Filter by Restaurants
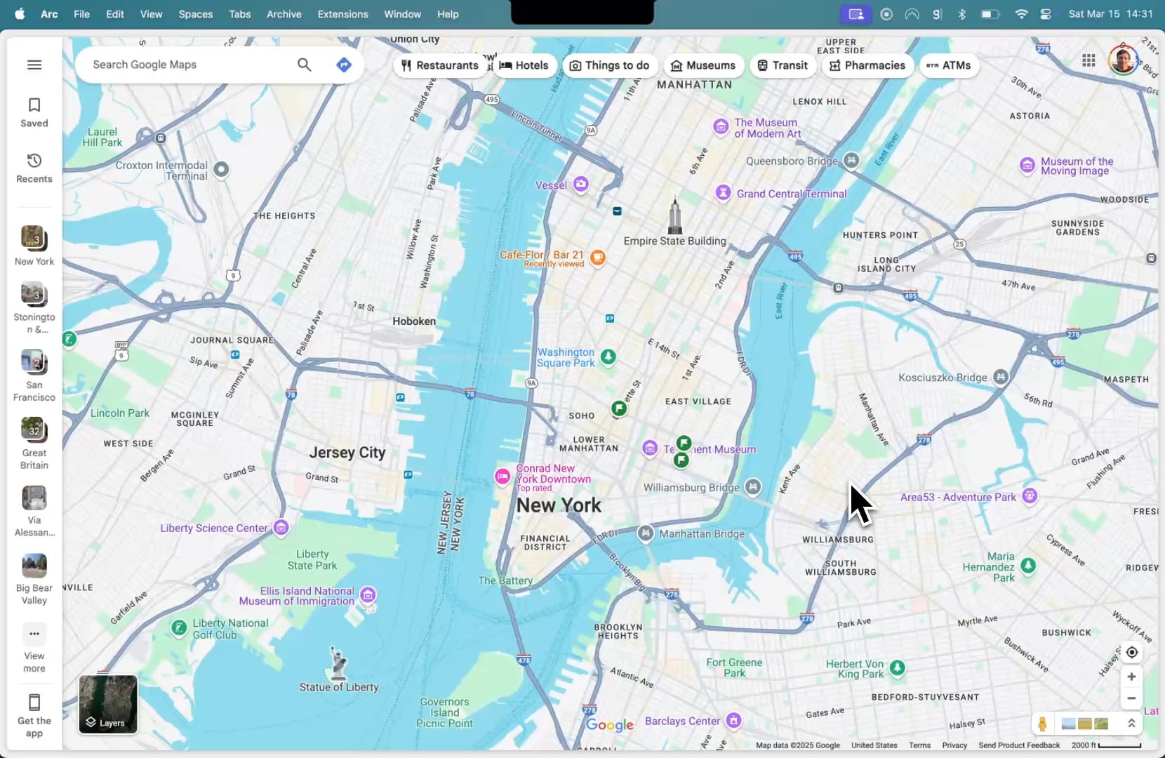1165x758 pixels. coord(440,65)
